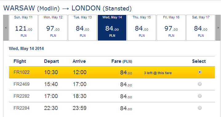Click the '3 left @ this fare' notice
This screenshot has width=221, height=117.
tap(158, 73)
